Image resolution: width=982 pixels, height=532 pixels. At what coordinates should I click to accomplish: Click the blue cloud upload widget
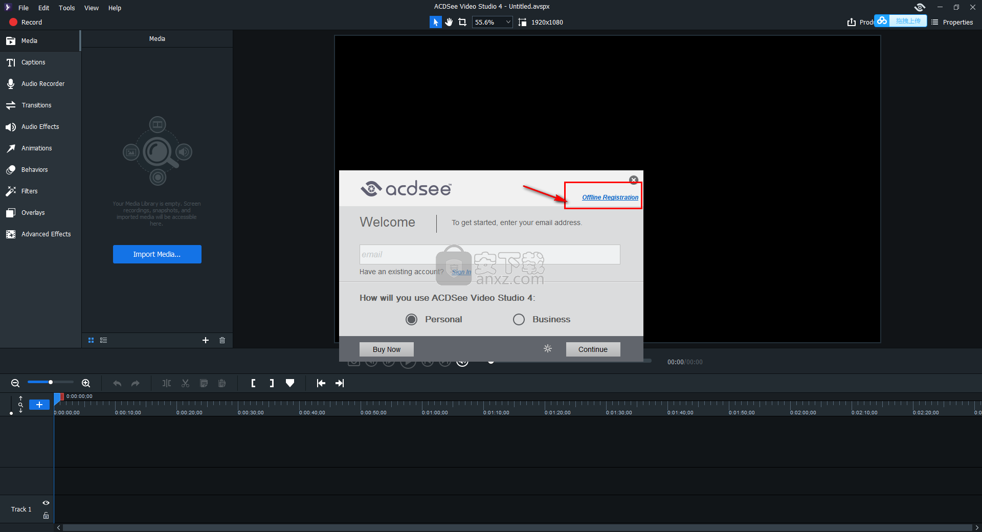[900, 21]
